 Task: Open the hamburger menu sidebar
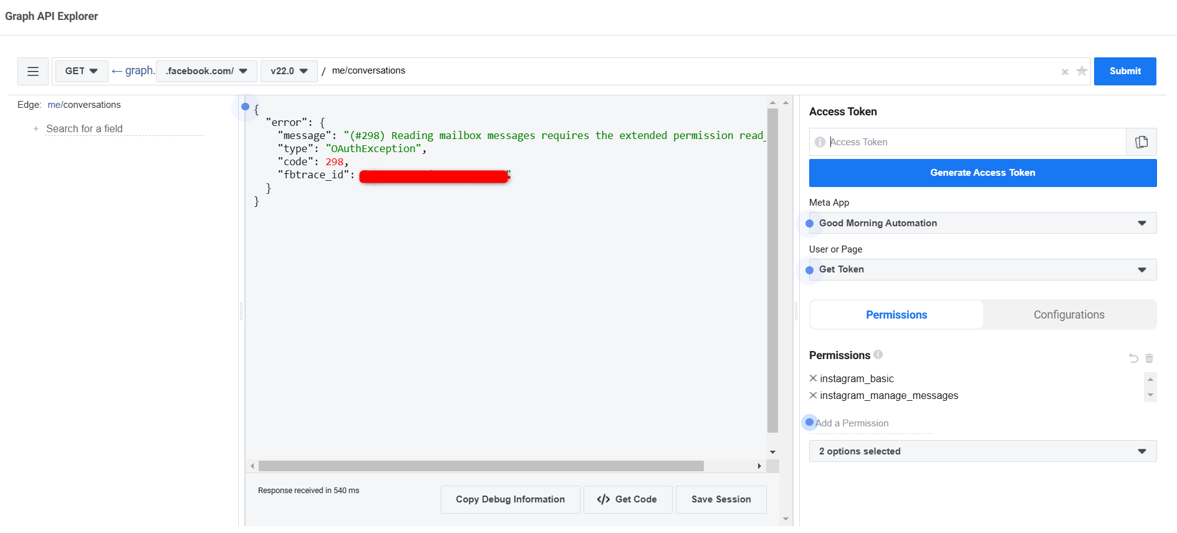(x=33, y=72)
